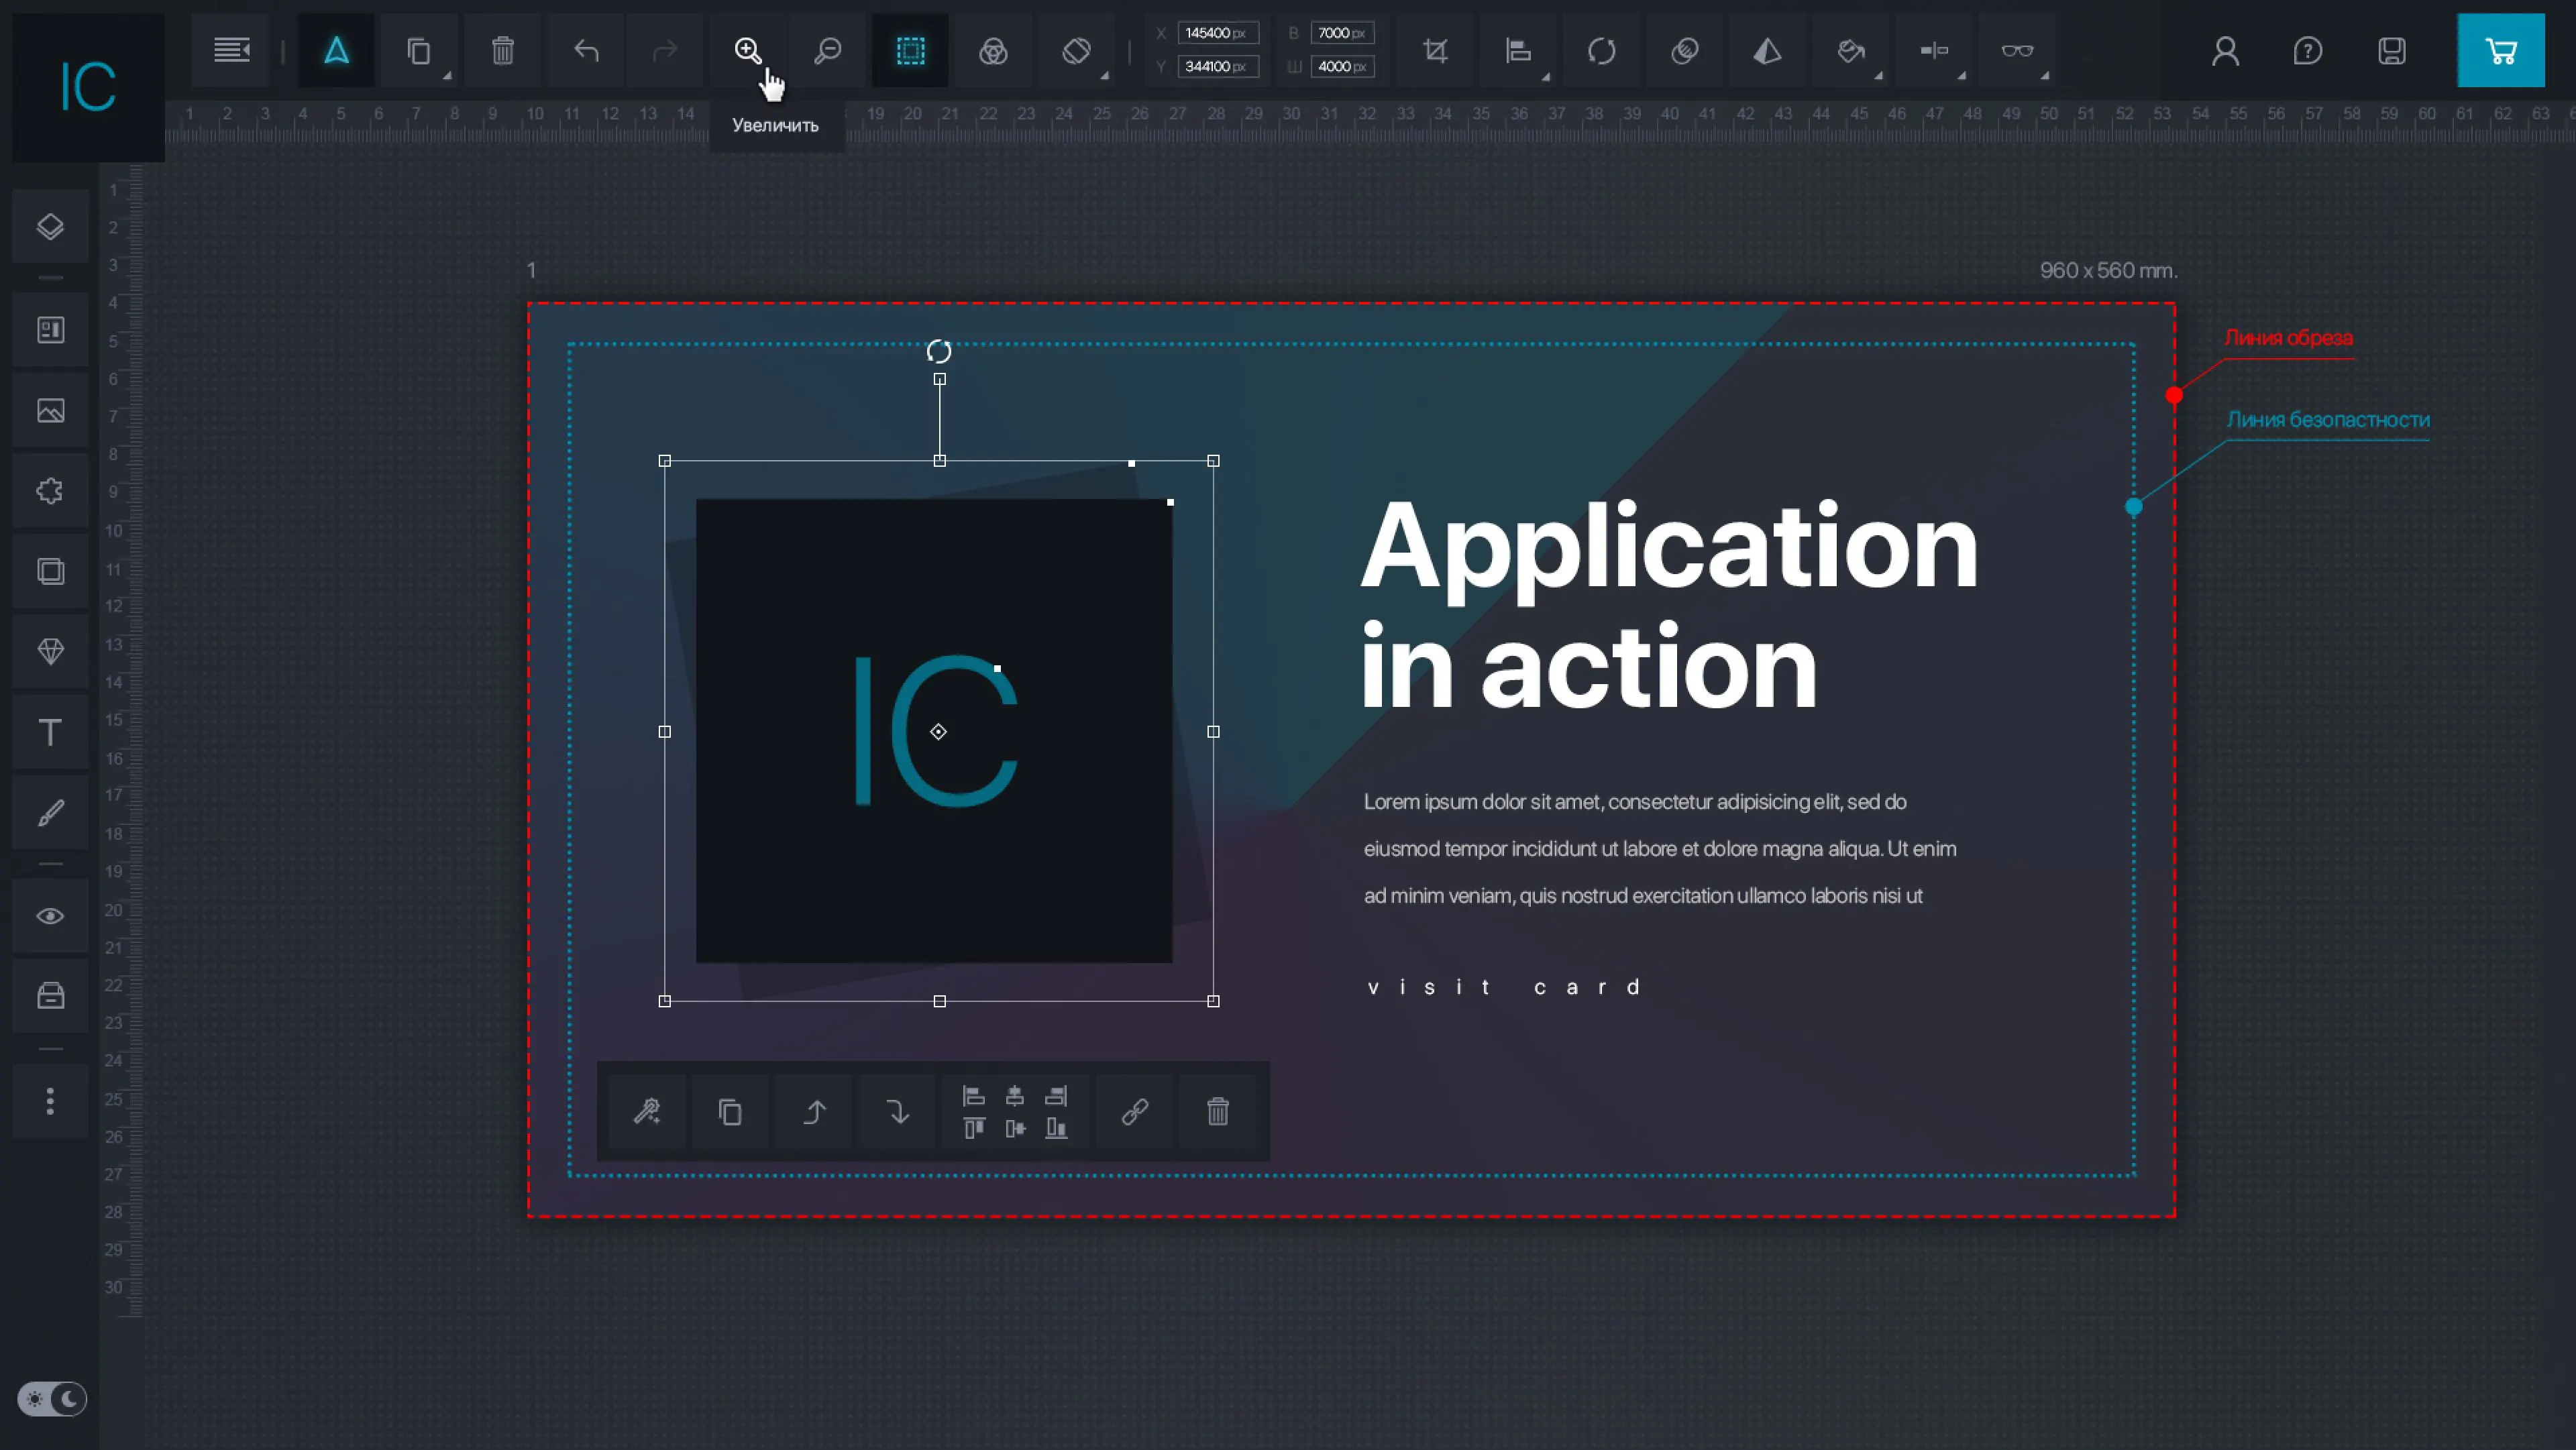This screenshot has width=2576, height=1450.
Task: Expand the glasses preview dropdown arrow
Action: 2045,76
